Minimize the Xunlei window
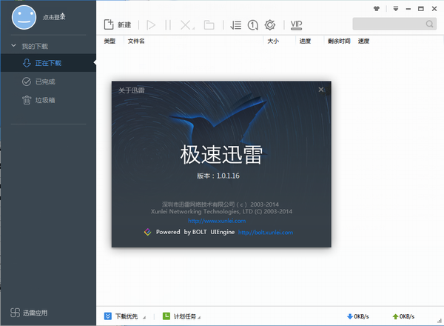Screen dimensions: 444x326 coord(408,9)
